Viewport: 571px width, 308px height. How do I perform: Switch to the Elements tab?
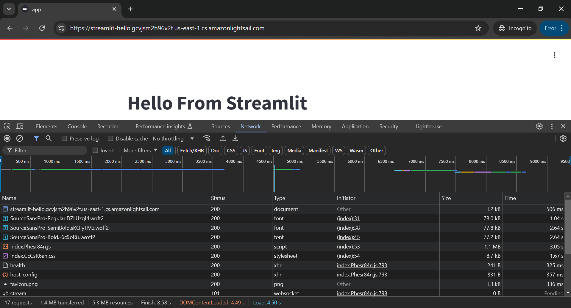[46, 126]
